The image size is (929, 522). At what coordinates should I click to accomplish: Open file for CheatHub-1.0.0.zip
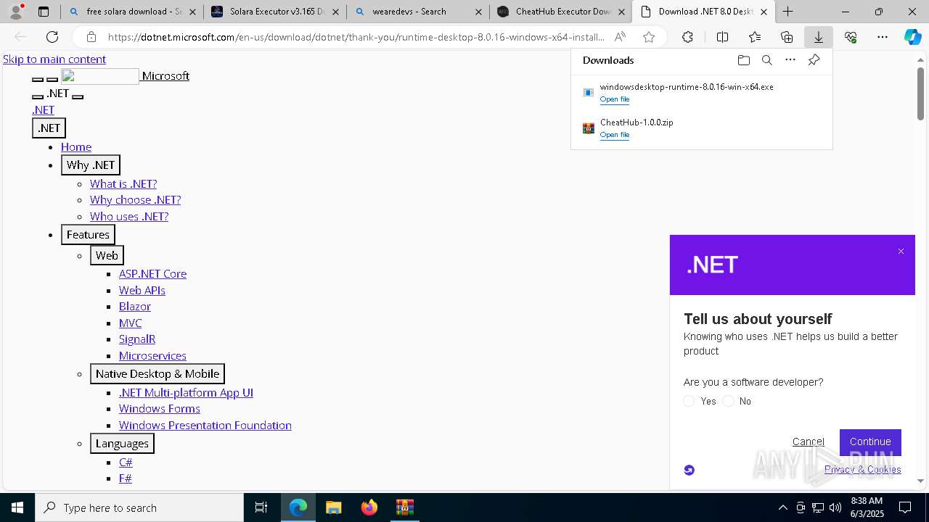tap(614, 135)
